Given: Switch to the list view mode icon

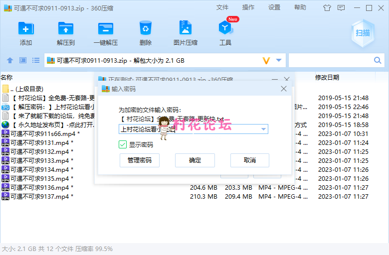Looking at the screenshot, I should pos(36,60).
